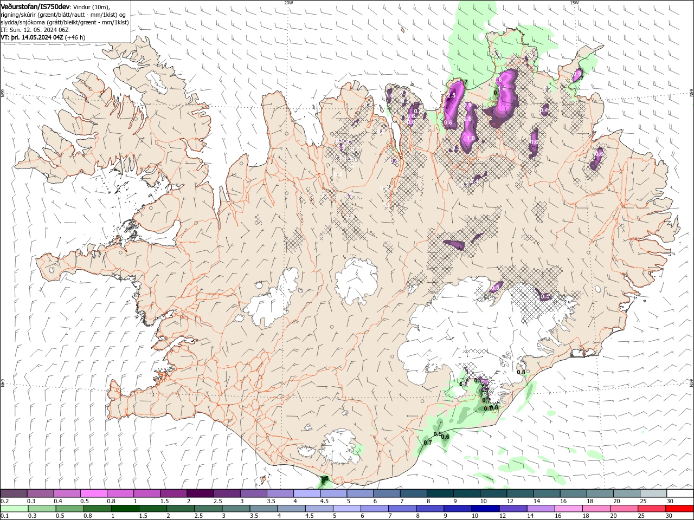Click the description line rigning/skúrir (grænt/blátt/rautt)

(x=63, y=14)
